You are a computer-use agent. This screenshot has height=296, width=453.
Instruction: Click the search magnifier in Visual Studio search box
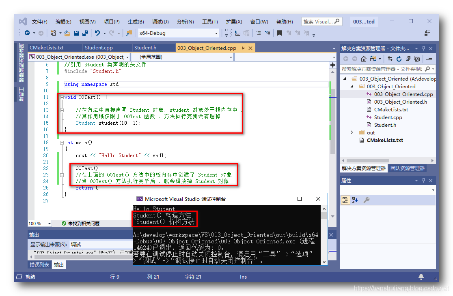pos(337,21)
